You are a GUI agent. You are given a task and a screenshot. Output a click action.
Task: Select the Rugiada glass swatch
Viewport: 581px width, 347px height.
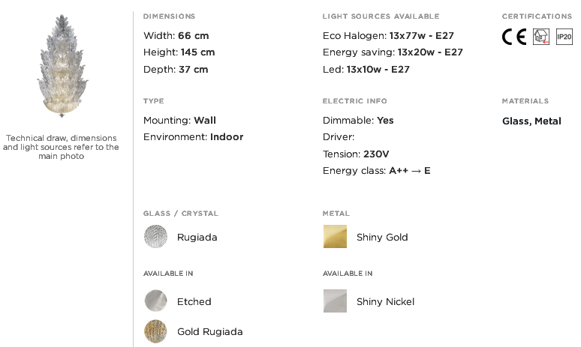point(155,236)
